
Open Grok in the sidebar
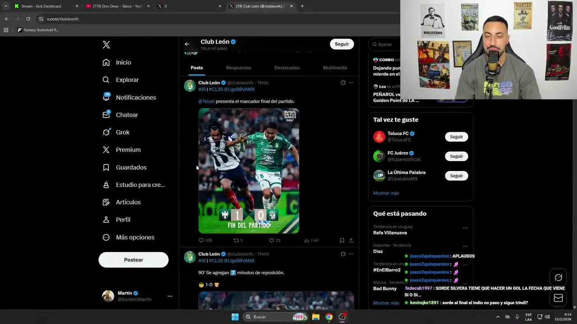pyautogui.click(x=116, y=132)
